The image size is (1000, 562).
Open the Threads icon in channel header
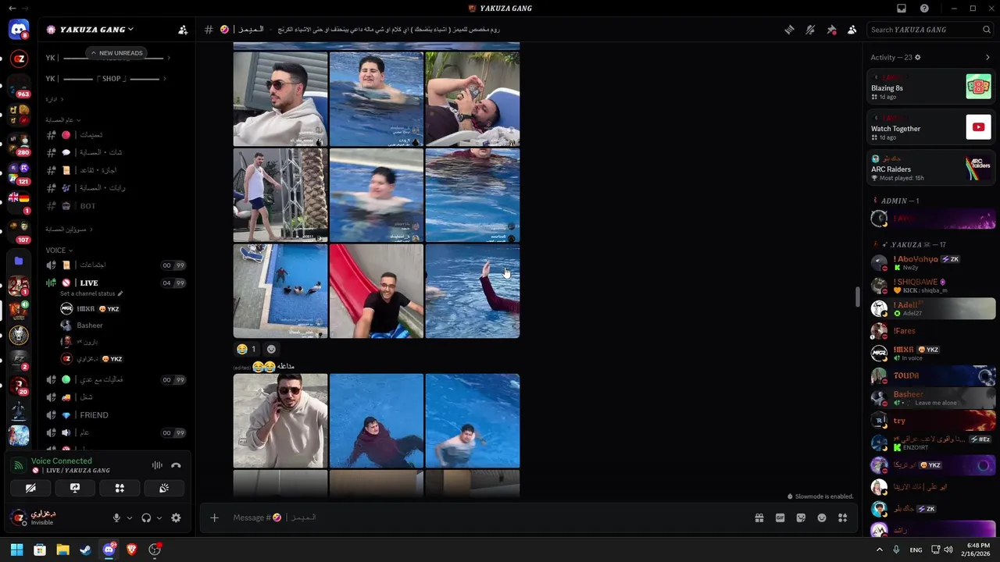[x=790, y=30]
